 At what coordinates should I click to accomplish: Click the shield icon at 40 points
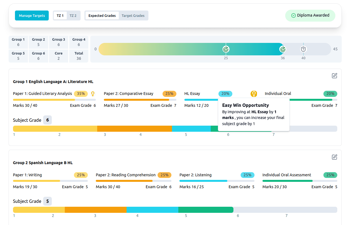(x=303, y=49)
